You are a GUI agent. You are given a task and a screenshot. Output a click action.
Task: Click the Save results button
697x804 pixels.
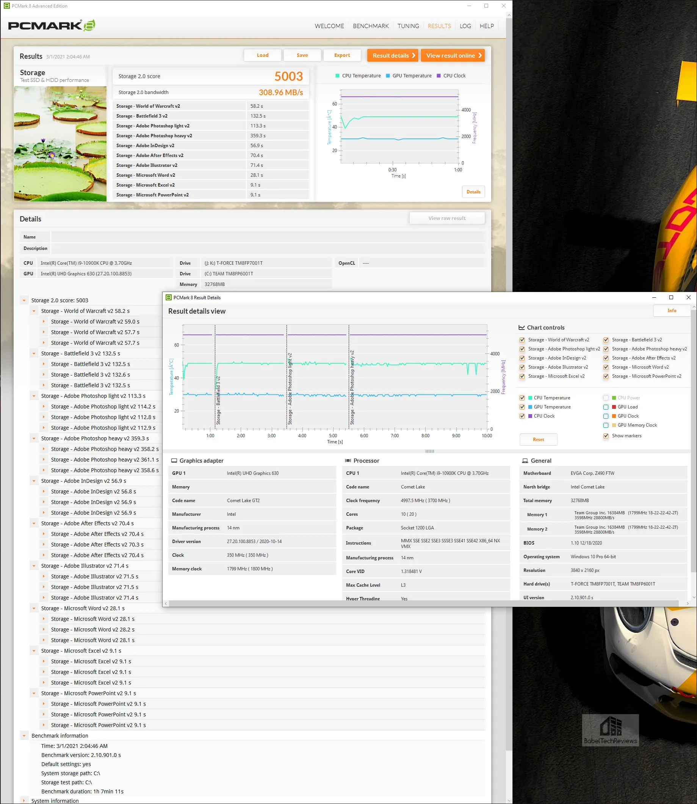coord(302,55)
